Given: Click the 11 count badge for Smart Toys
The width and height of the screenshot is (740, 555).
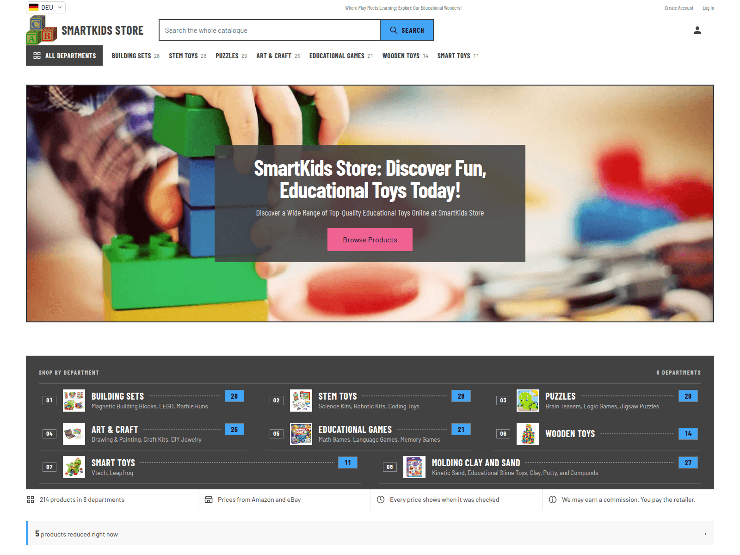Looking at the screenshot, I should (x=348, y=462).
